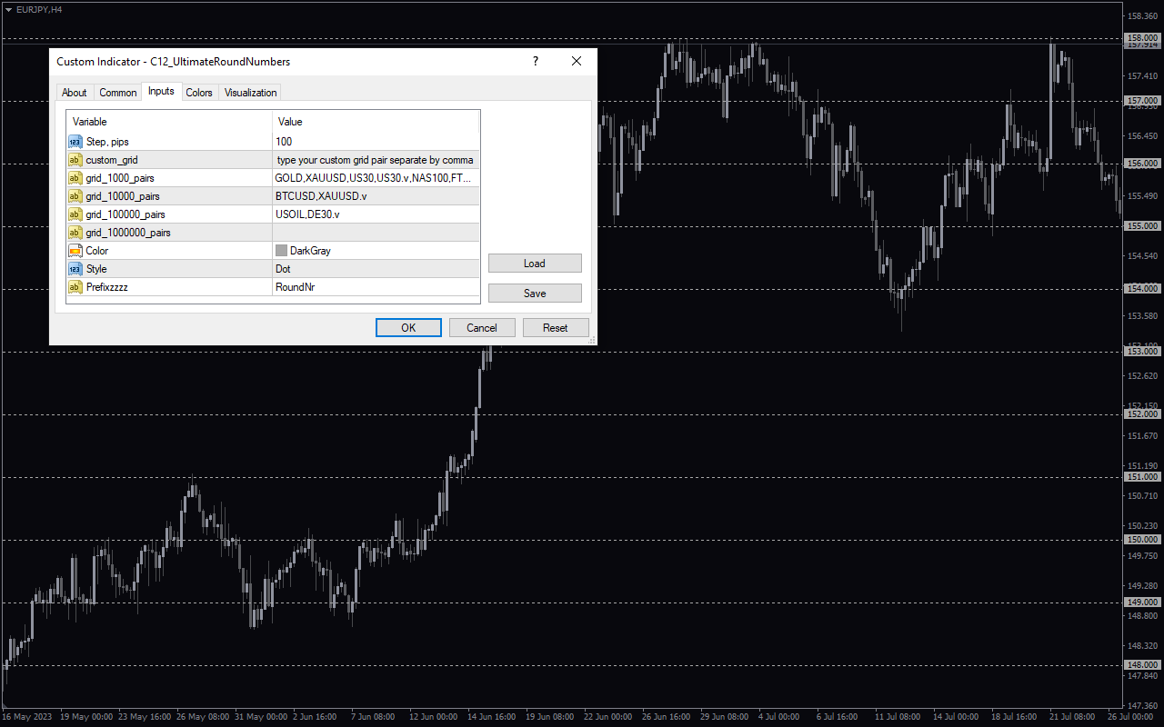Click the Color variable name
Screen dimensions: 1164x727
(x=97, y=251)
